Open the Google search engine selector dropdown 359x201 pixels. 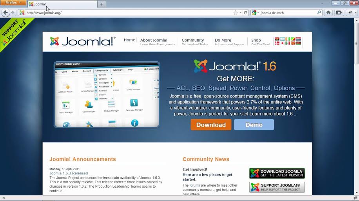click(255, 13)
